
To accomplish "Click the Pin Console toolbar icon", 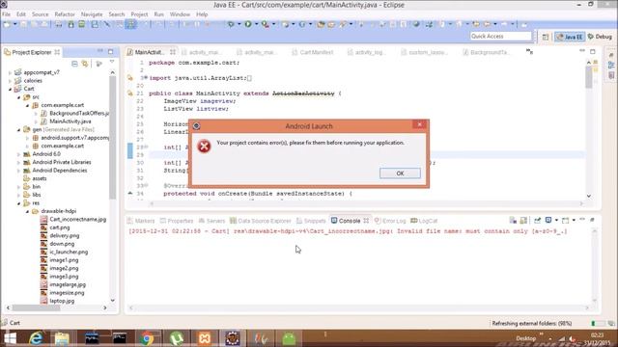I will tap(537, 221).
